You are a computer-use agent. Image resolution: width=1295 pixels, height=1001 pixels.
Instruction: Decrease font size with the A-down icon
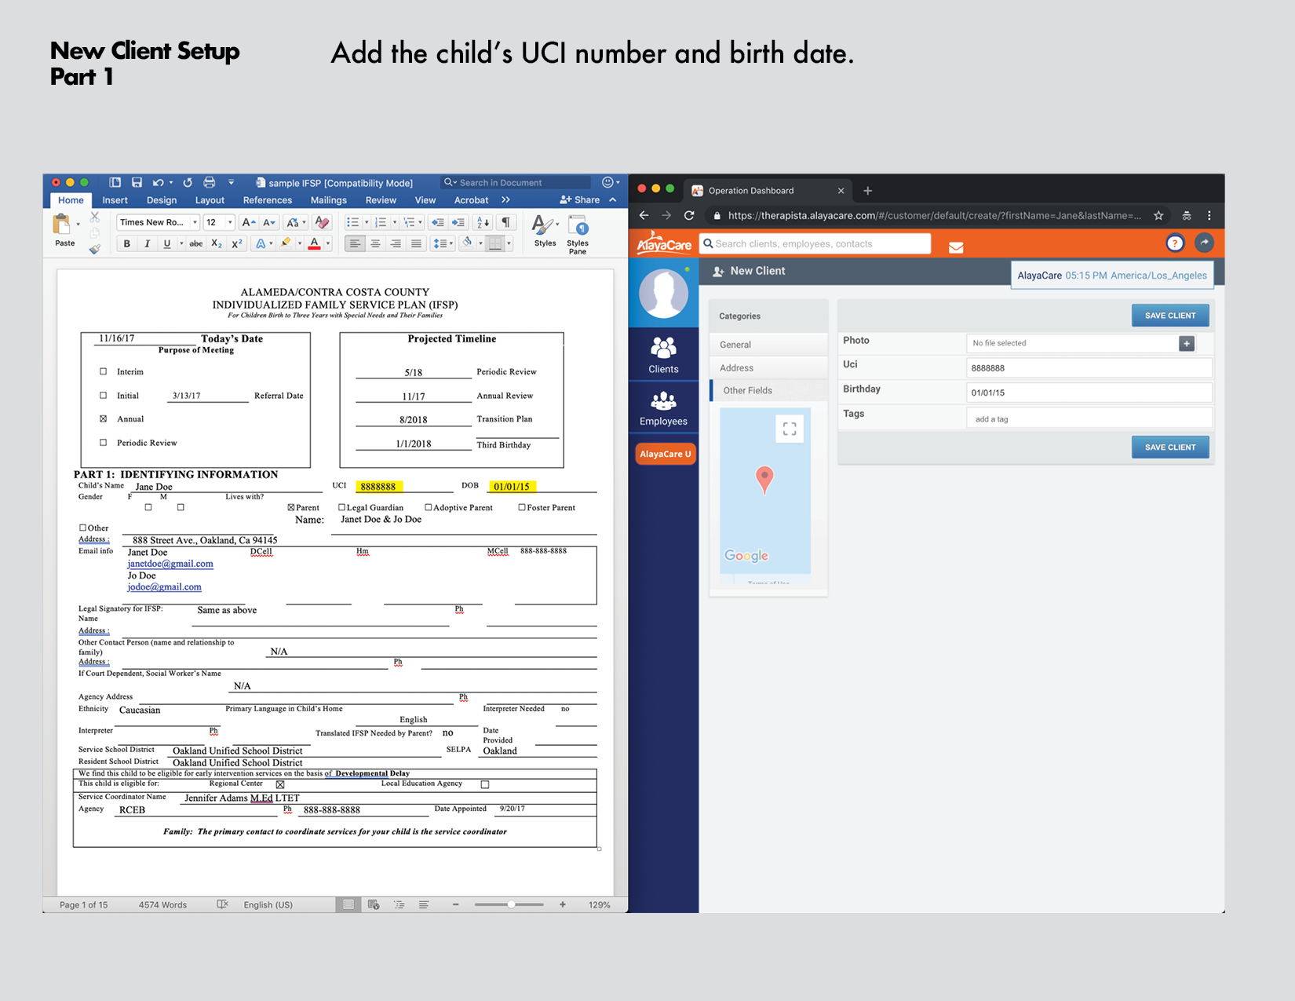[269, 222]
